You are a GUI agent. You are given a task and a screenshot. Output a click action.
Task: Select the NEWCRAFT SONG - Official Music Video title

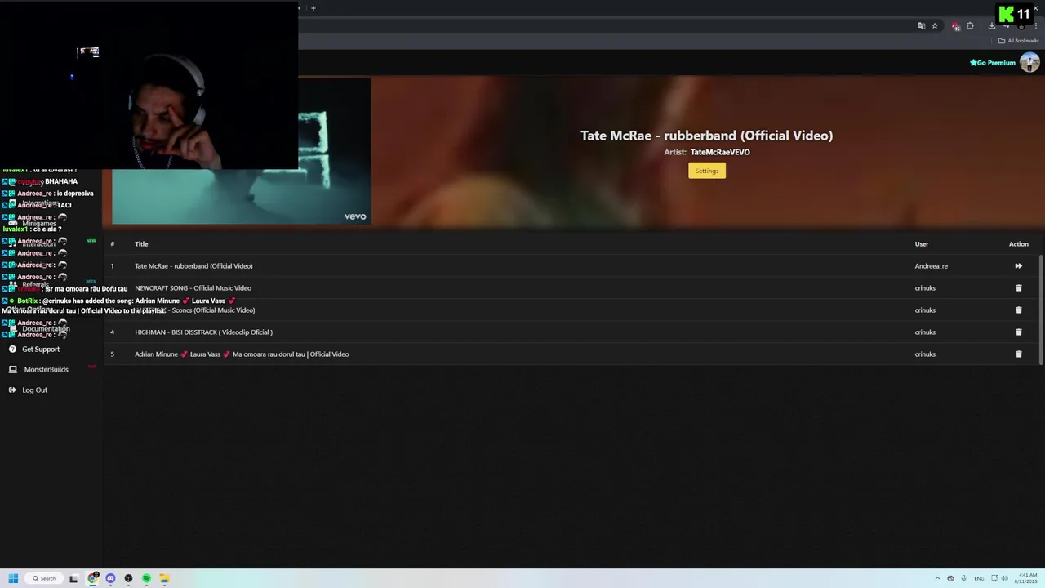(193, 287)
